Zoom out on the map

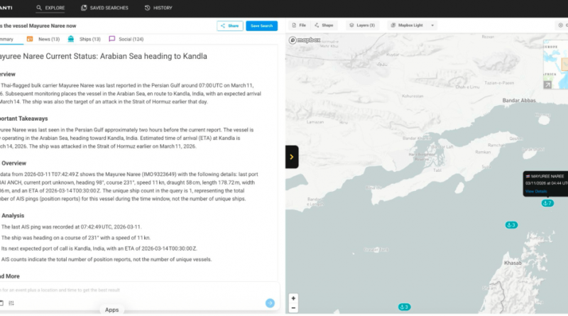[293, 308]
